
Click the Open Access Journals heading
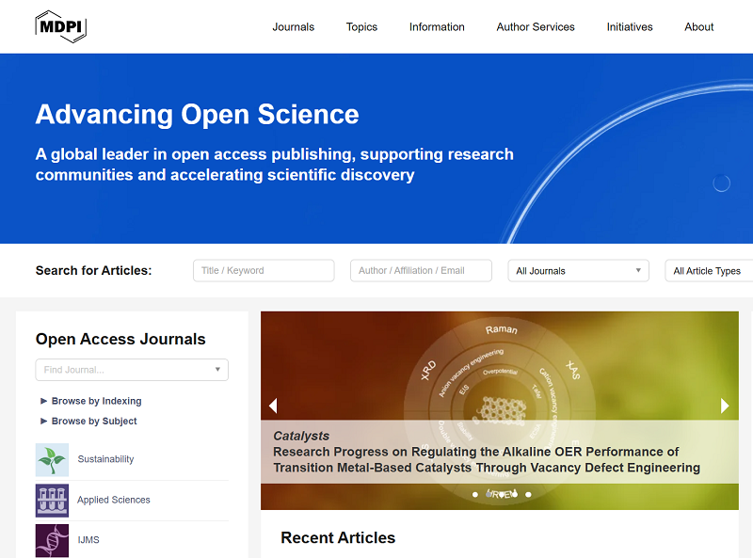tap(120, 339)
